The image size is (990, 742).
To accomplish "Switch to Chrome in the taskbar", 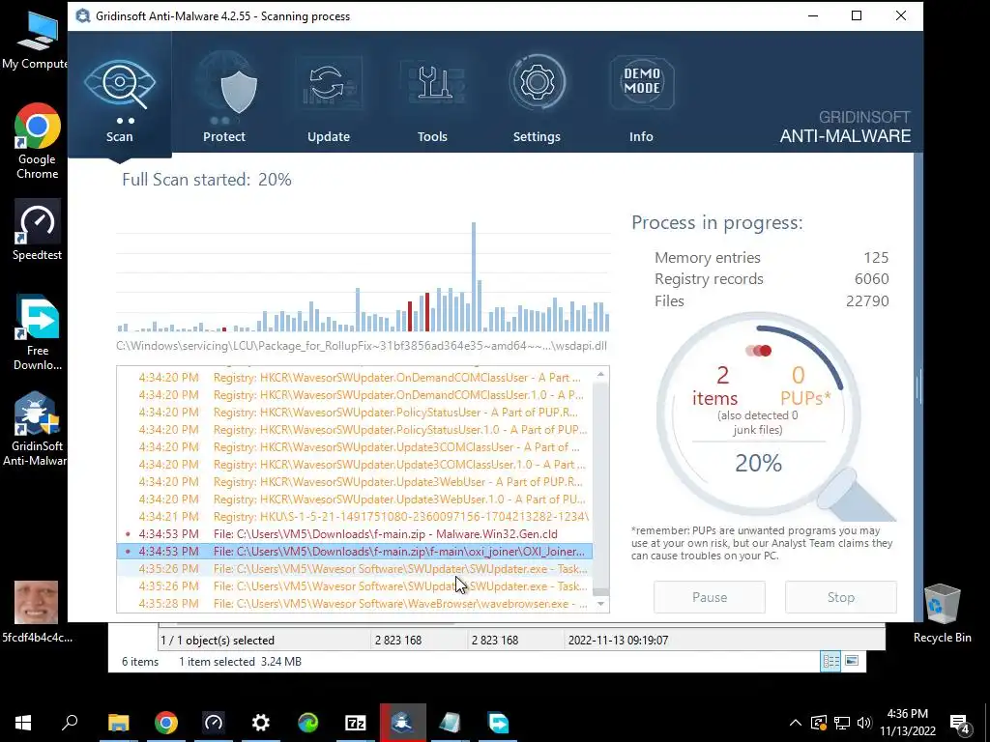I will tap(166, 723).
